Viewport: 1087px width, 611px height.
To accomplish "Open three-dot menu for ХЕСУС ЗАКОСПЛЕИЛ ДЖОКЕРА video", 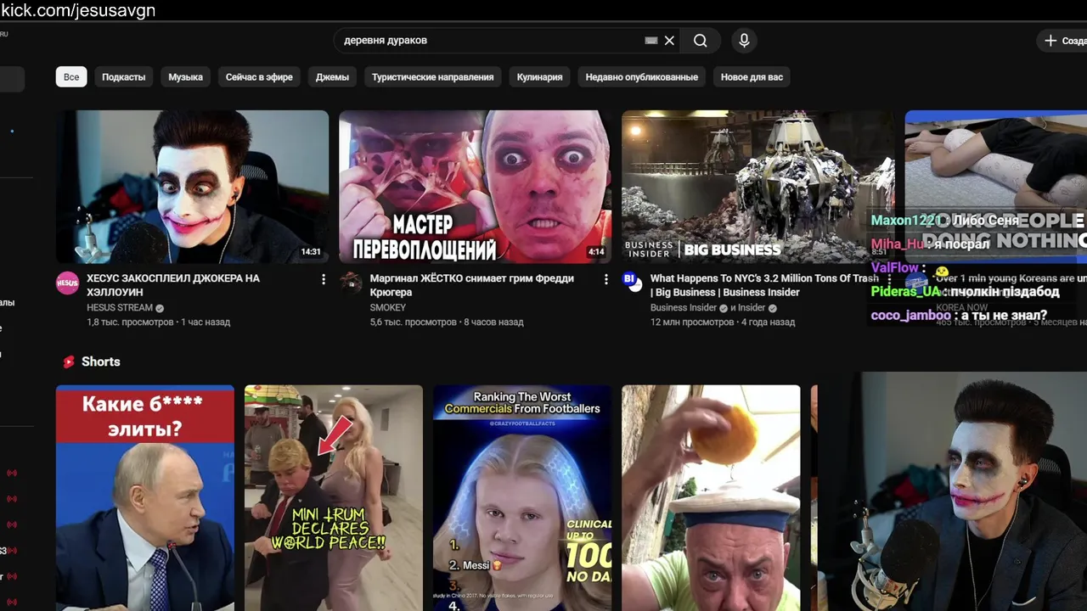I will click(323, 279).
